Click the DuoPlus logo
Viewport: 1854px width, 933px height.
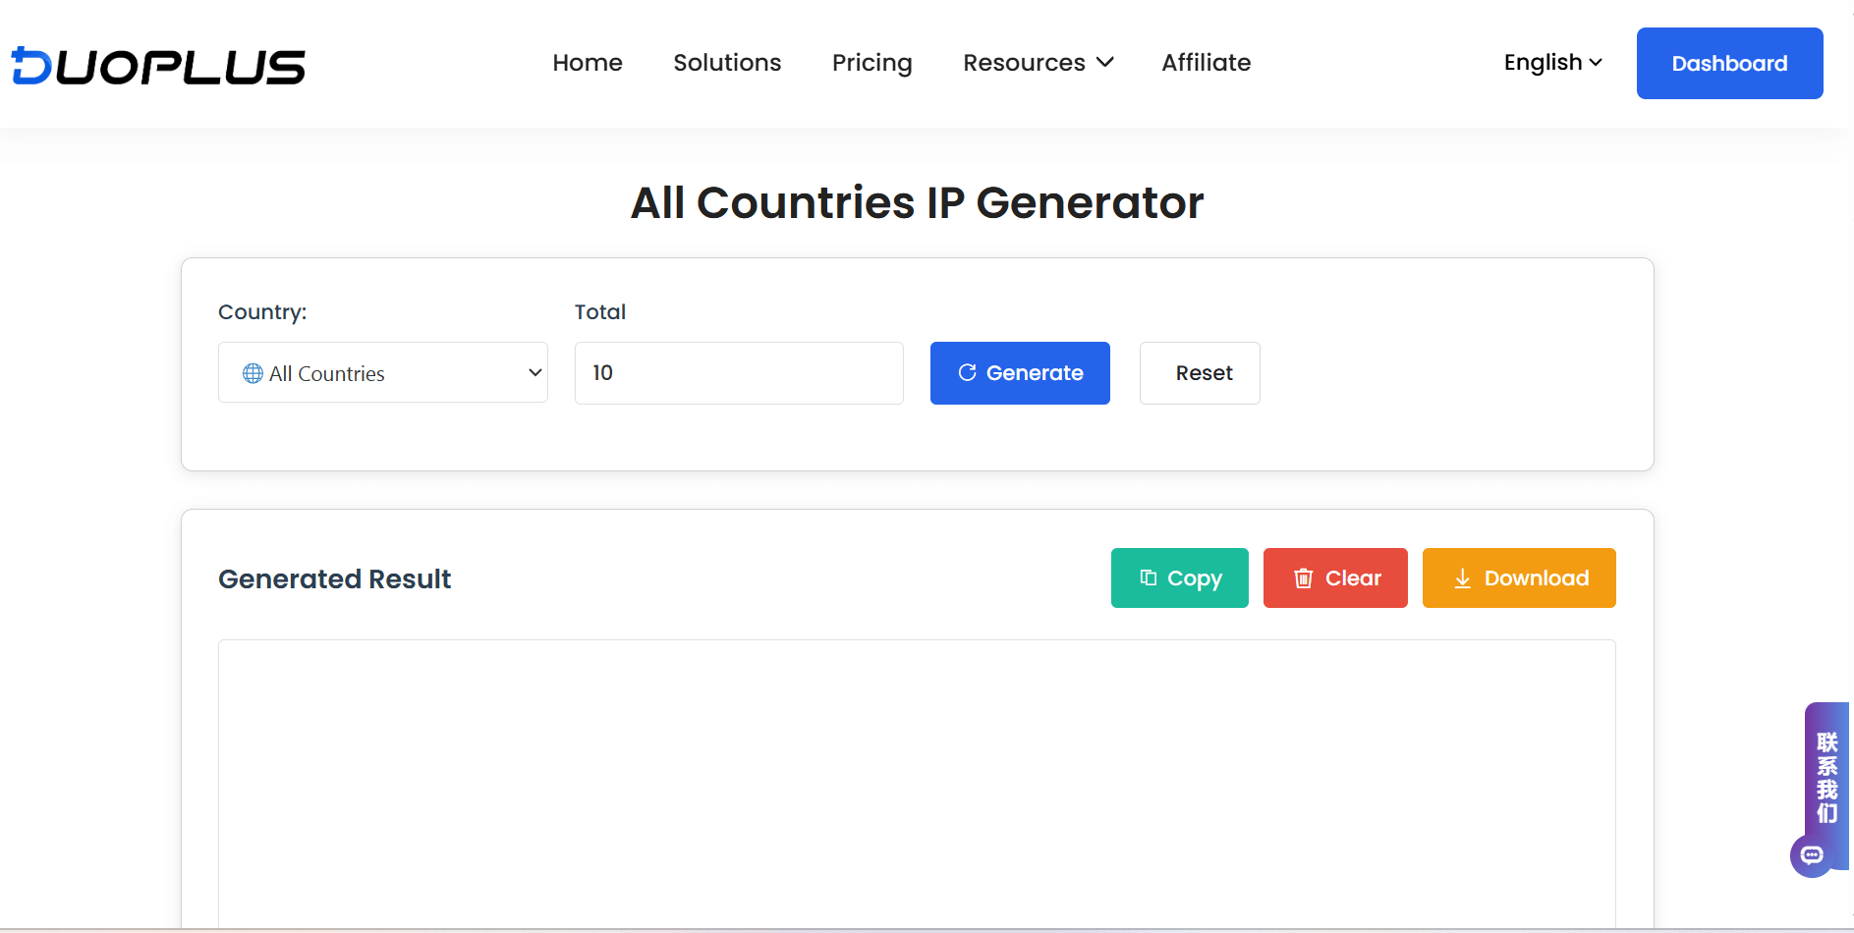(158, 66)
